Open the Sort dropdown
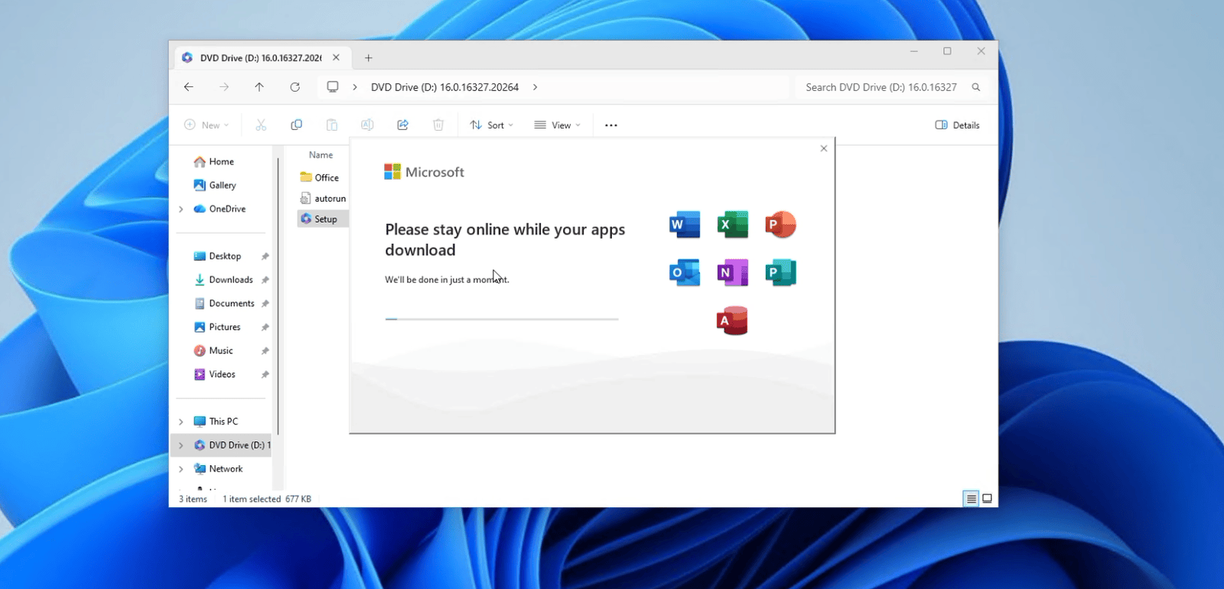Image resolution: width=1224 pixels, height=589 pixels. tap(492, 125)
